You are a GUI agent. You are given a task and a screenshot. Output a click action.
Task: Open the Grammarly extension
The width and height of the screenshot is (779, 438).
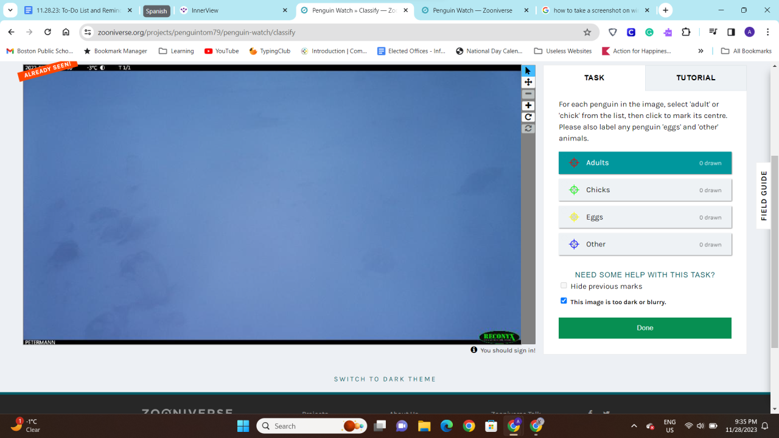649,32
